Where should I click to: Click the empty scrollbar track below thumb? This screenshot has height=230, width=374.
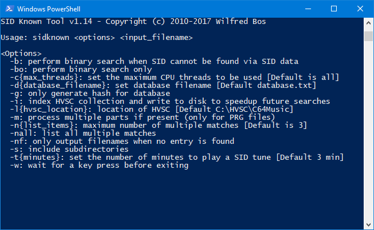[368, 131]
